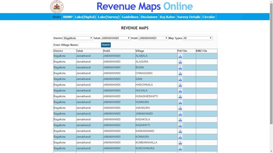Viewport: 273px width, 153px height.
Task: Select the KUMBARAHALLA village name cell
Action: tap(156, 143)
